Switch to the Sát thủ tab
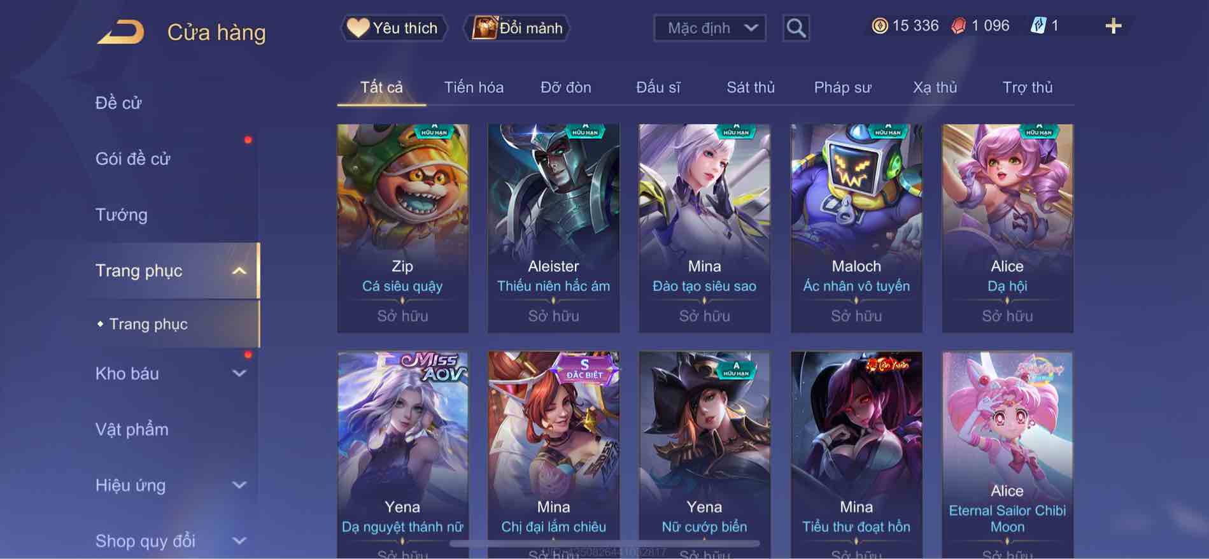The height and width of the screenshot is (559, 1209). pyautogui.click(x=751, y=87)
